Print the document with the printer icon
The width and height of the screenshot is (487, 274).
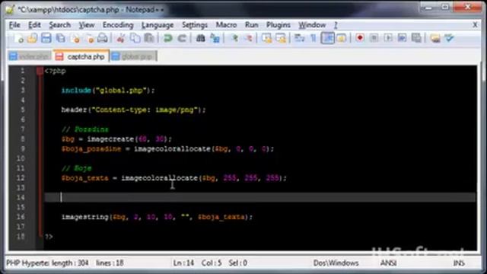103,38
